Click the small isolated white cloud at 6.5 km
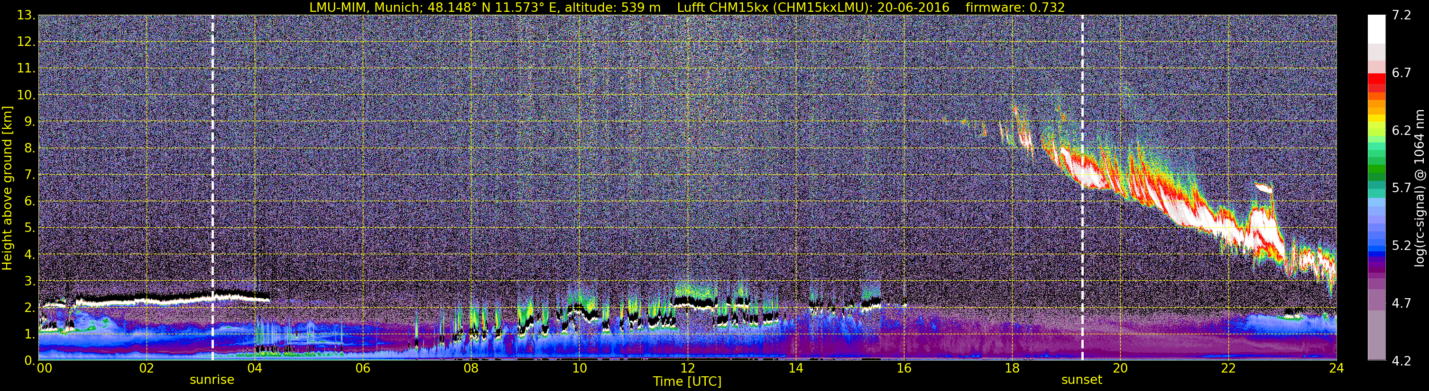Viewport: 1429px width, 391px height. [1263, 188]
